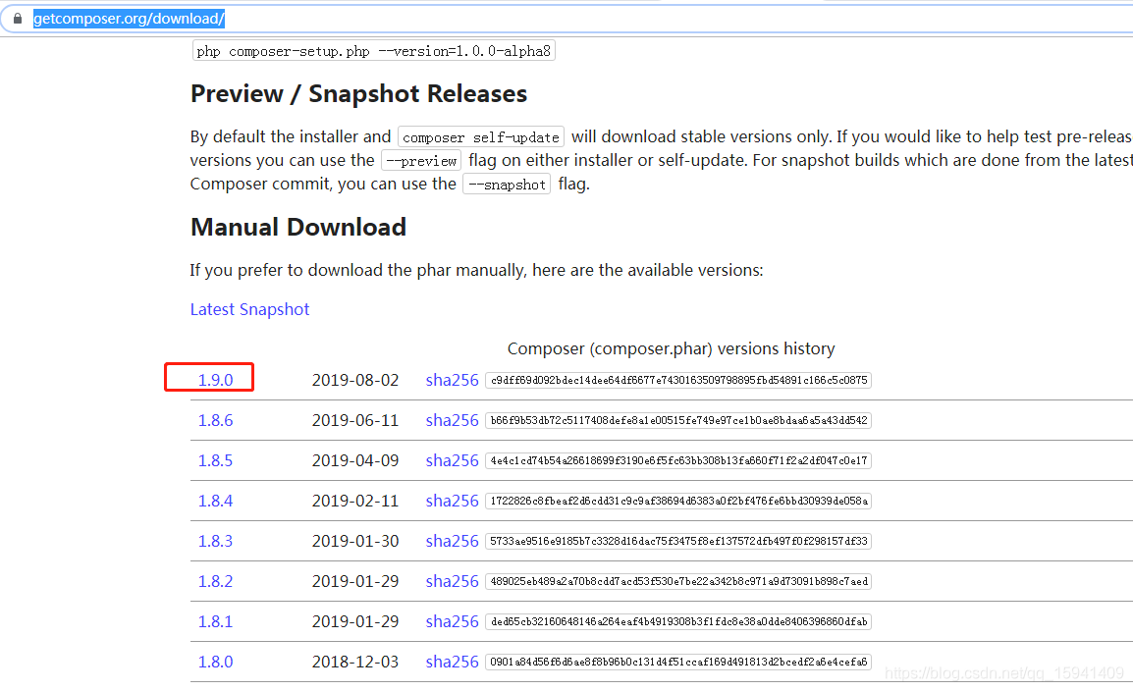Open sha256 link for version 1.8.4
Screen dimensions: 1133x691
[x=452, y=502]
